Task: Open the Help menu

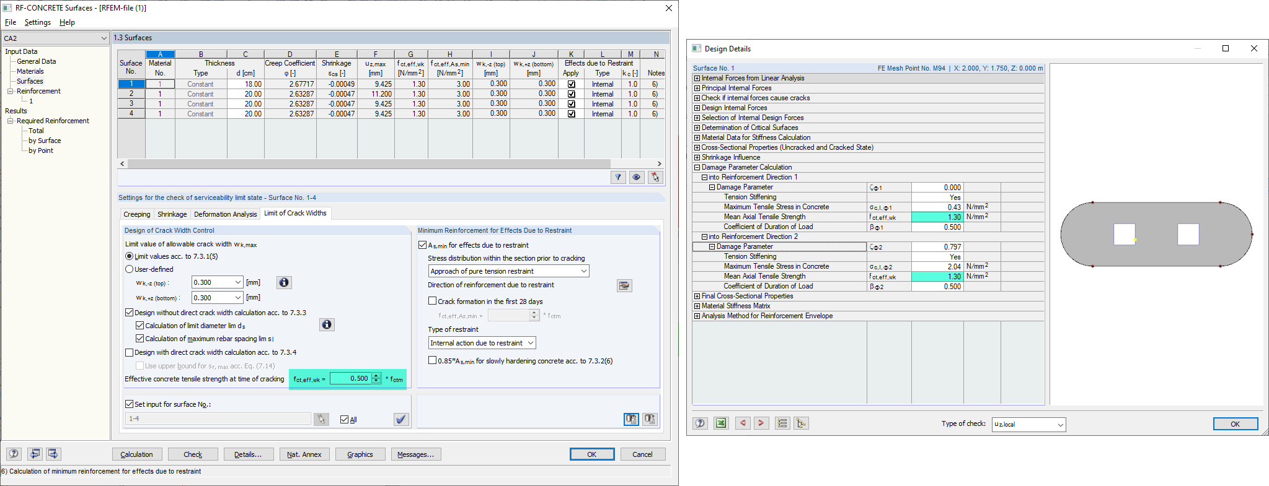Action: tap(67, 22)
